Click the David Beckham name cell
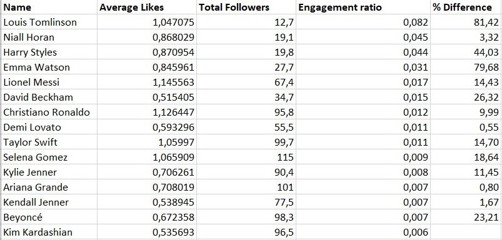 click(x=49, y=97)
